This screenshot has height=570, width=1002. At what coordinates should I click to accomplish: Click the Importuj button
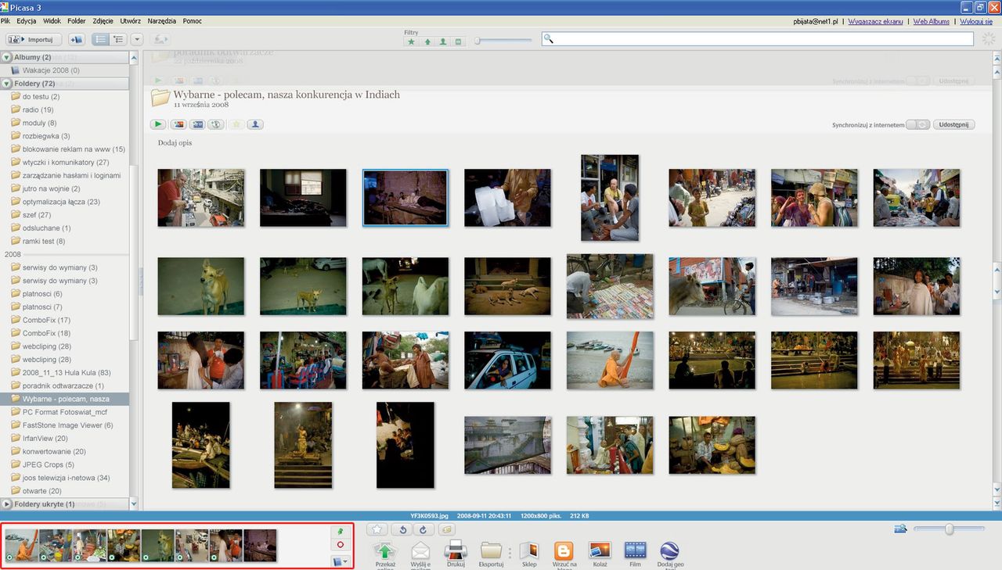click(34, 39)
